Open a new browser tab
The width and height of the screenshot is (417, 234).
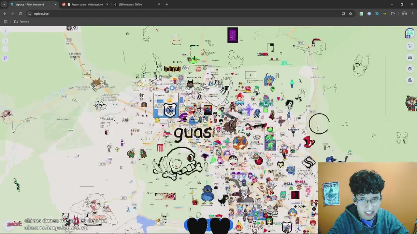point(167,5)
